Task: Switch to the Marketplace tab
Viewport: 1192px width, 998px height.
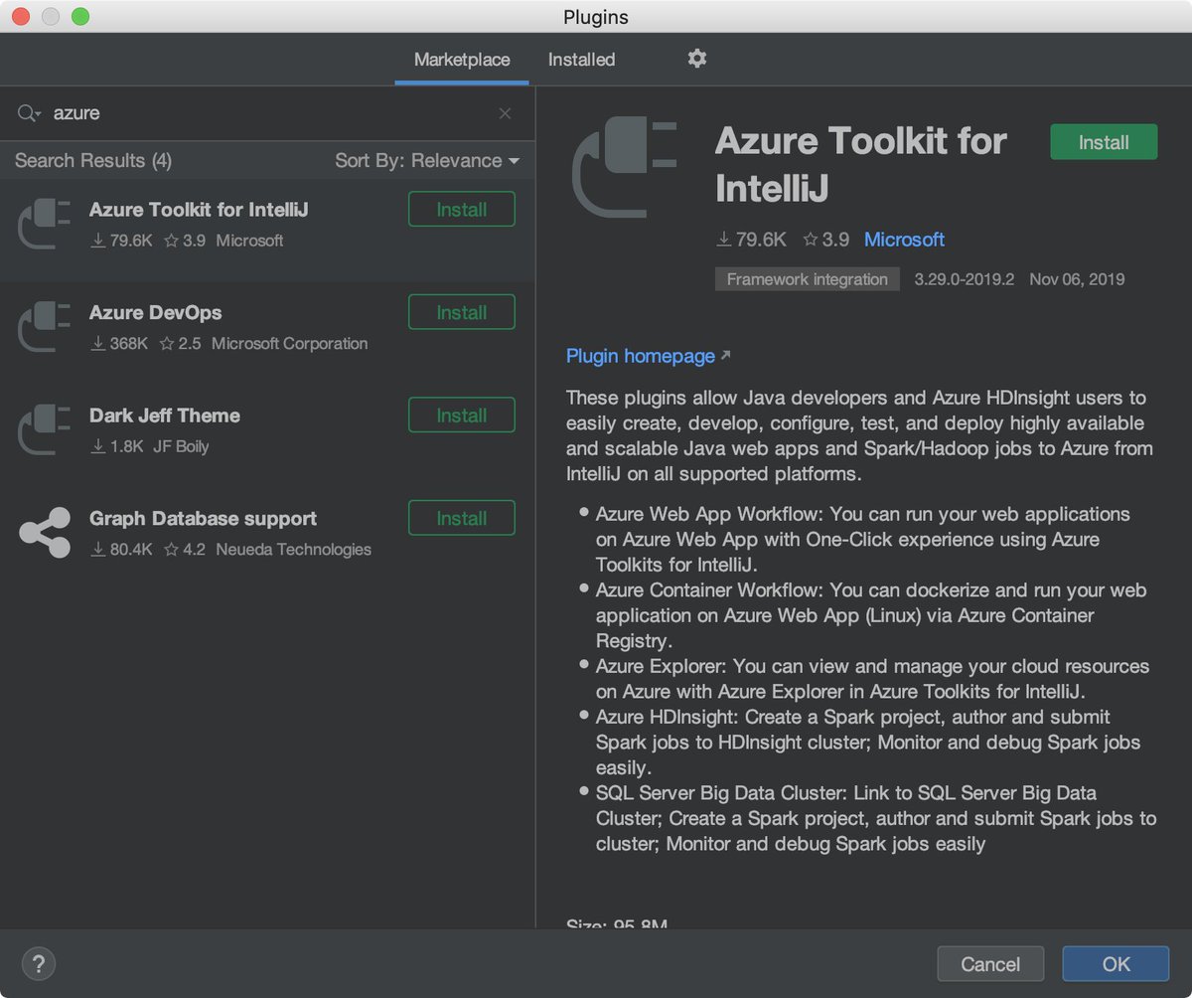Action: pyautogui.click(x=462, y=60)
